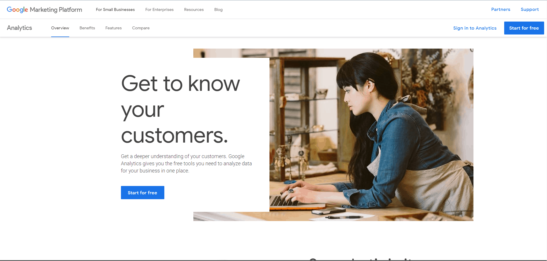Click the 'Get a deeper understanding' description paragraph
The width and height of the screenshot is (547, 261).
click(186, 163)
